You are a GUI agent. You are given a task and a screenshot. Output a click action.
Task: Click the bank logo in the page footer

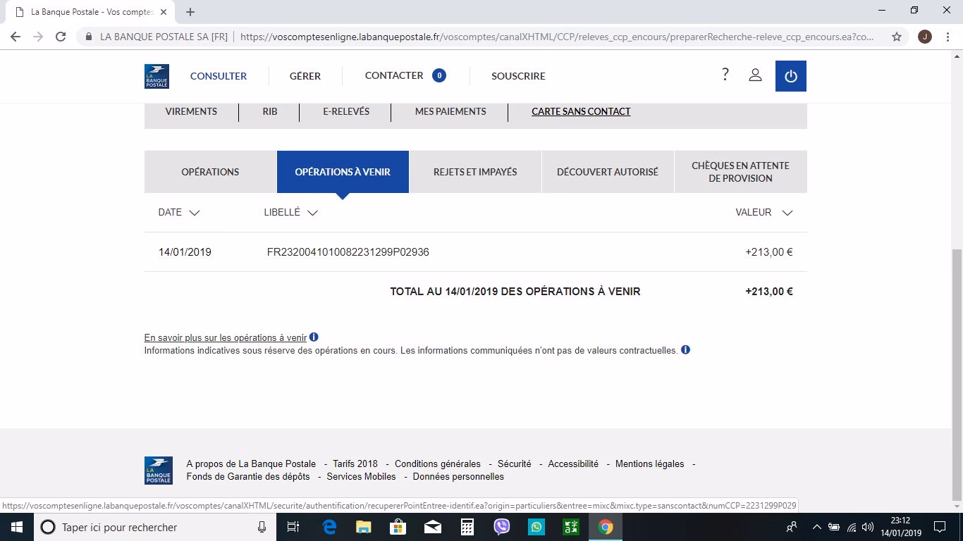coord(158,470)
